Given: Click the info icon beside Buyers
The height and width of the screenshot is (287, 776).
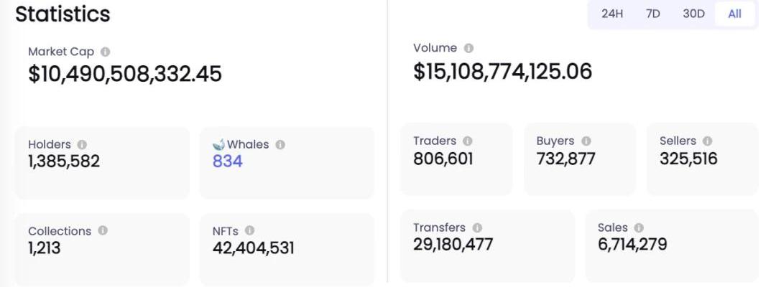Looking at the screenshot, I should [x=586, y=141].
